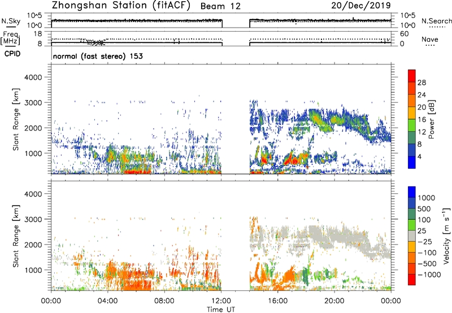Click the 'Zhongshan Station (fitACF)' title
This screenshot has height=313, width=452.
121,6
